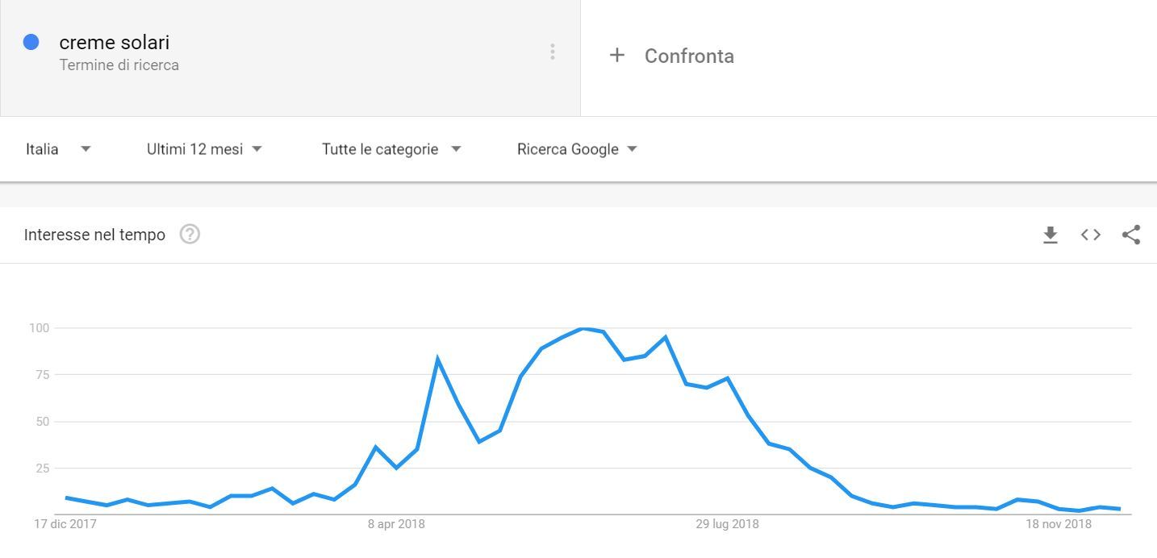This screenshot has height=558, width=1157.
Task: Click the 'creme solari' term title
Action: (113, 42)
